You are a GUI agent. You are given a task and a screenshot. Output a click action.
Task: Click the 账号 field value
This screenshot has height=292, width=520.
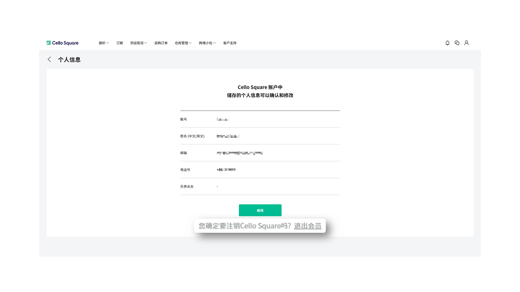coord(223,119)
